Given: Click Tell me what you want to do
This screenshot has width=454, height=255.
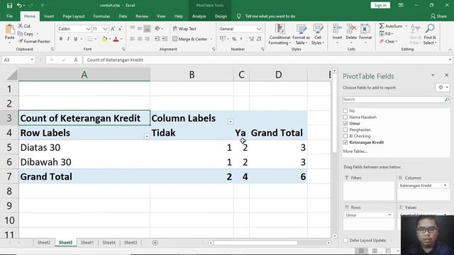Looking at the screenshot, I should (270, 16).
